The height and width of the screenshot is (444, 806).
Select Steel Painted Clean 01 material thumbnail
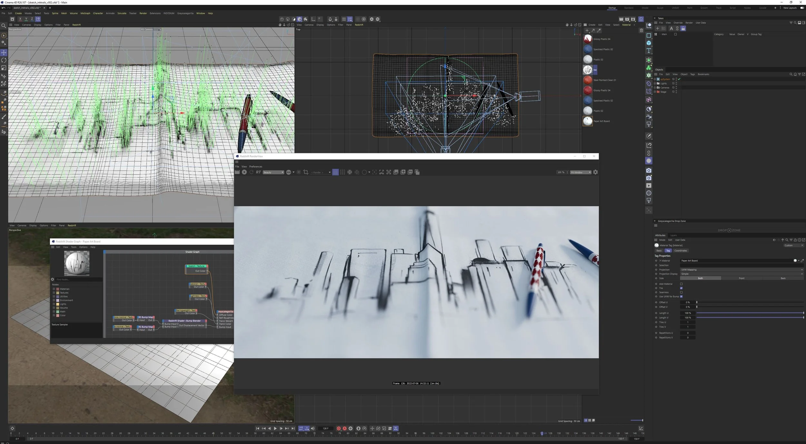[588, 80]
